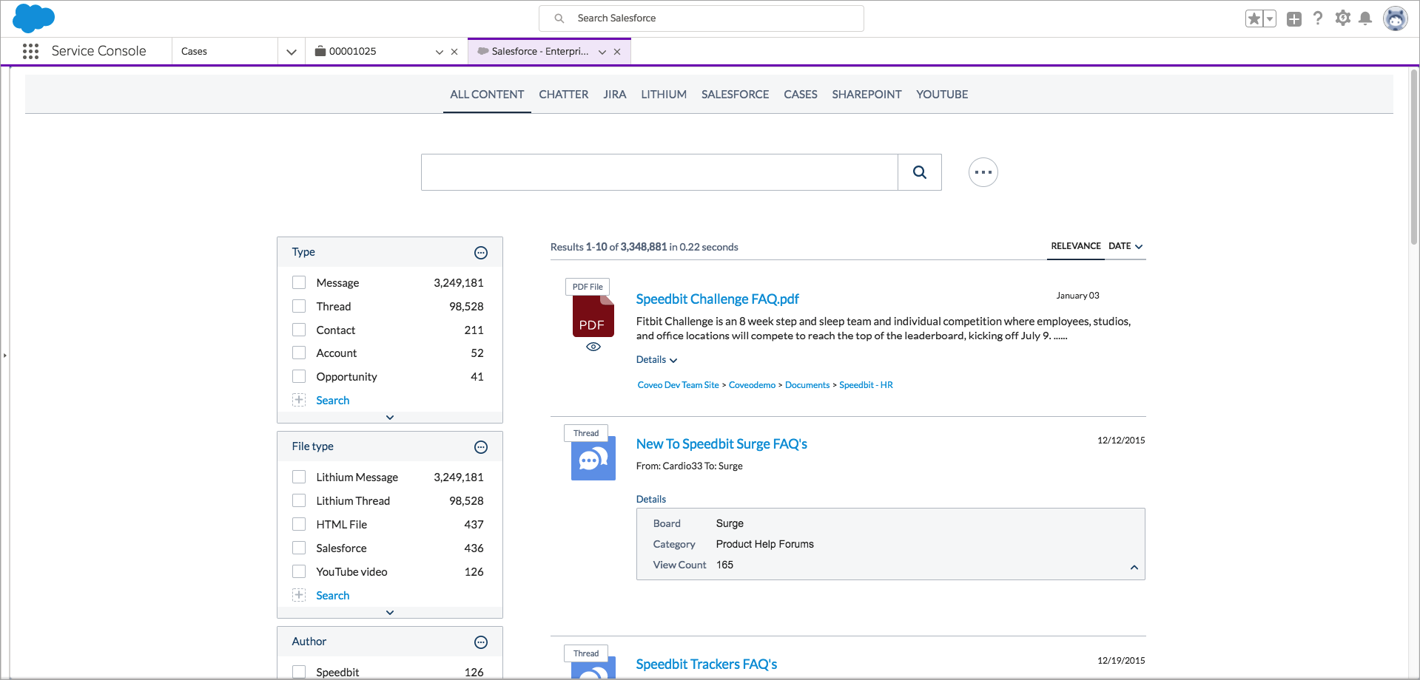The width and height of the screenshot is (1420, 680).
Task: Sort results by RELEVANCE
Action: [x=1076, y=246]
